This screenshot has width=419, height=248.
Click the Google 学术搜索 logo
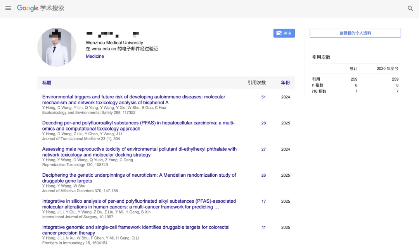coord(40,8)
